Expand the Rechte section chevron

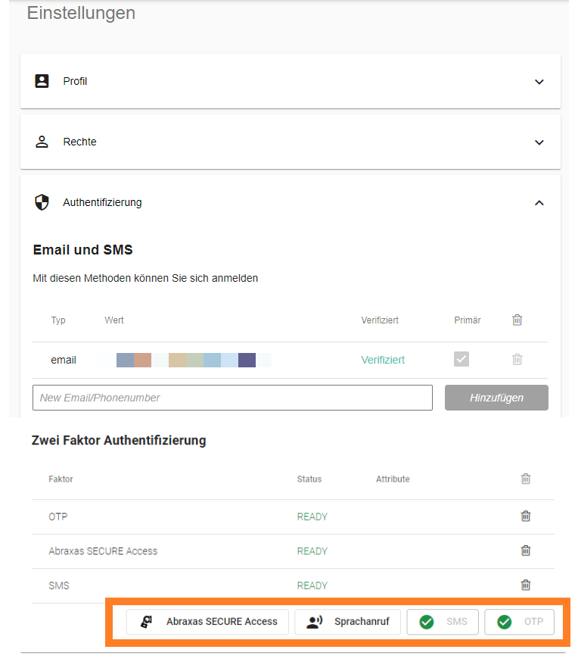coord(539,142)
